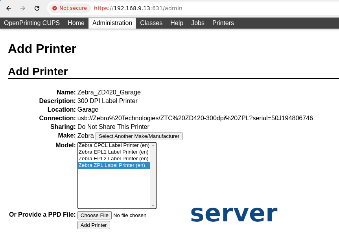Open the Help tab
Screen dimensions: 339x239
point(177,23)
